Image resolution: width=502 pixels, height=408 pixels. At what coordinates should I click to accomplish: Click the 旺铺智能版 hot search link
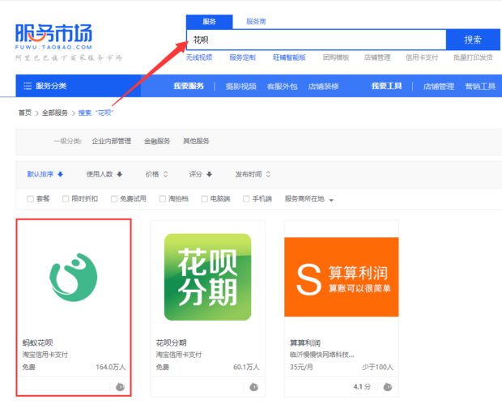point(289,57)
